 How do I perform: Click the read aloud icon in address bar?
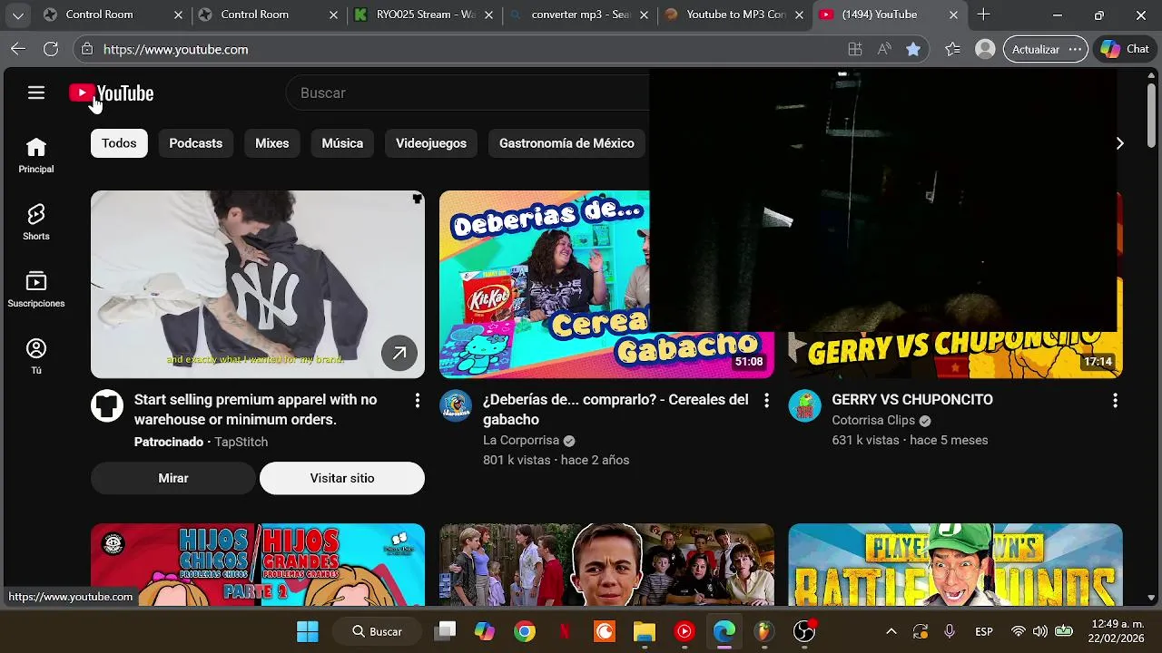tap(884, 49)
